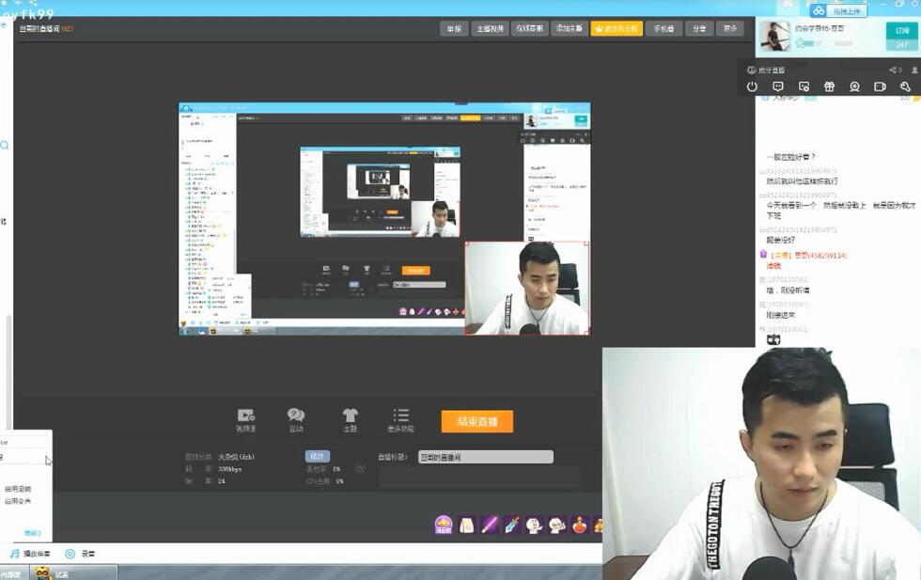Click the yellow mascot taskbar item
Viewport: 921px width, 580px height.
43,572
